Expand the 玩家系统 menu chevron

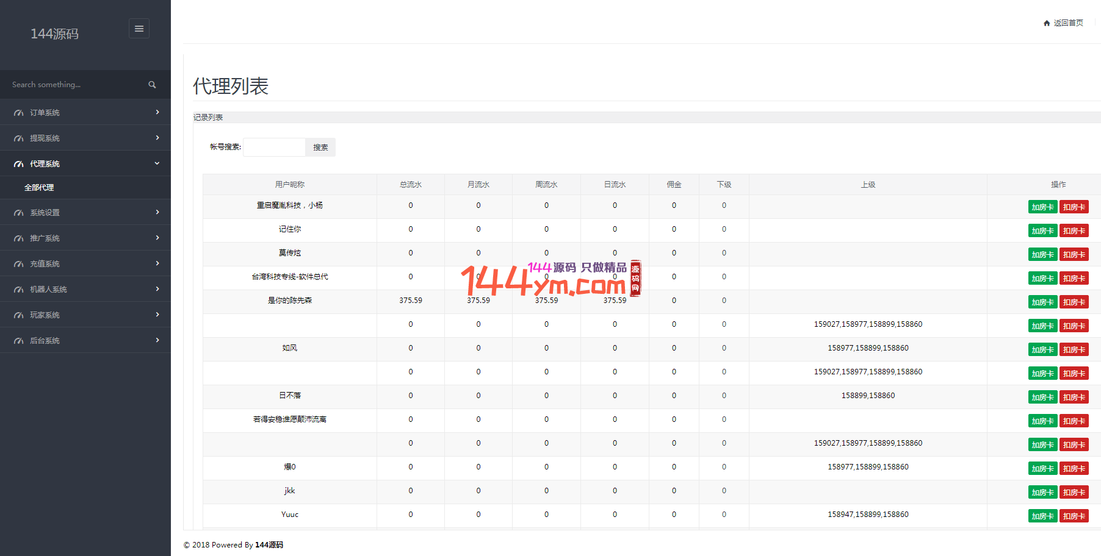(157, 315)
